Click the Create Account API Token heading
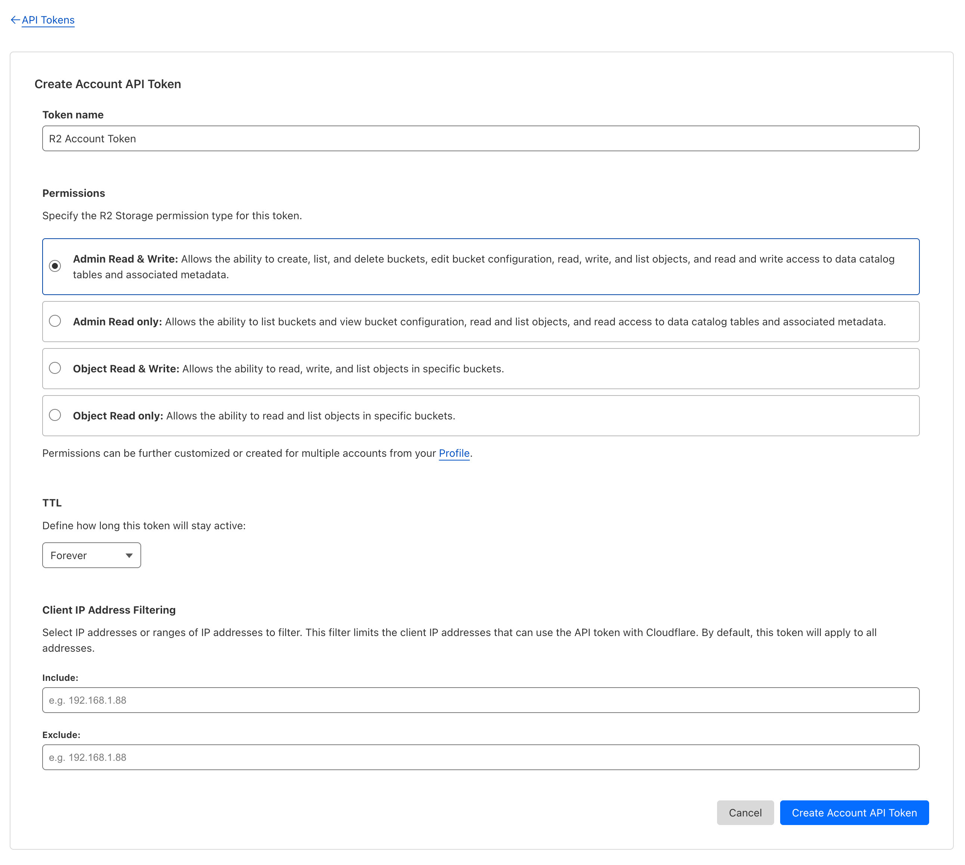 pos(108,84)
